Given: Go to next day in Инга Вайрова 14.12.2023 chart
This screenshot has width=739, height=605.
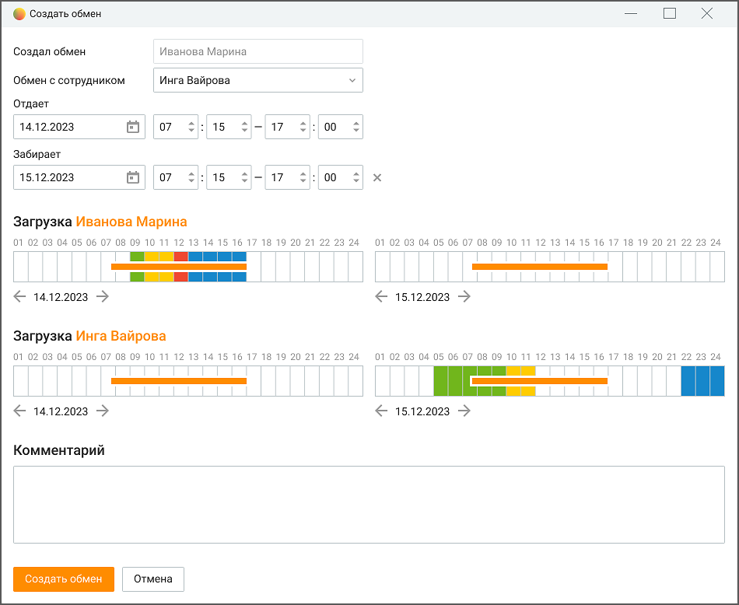Looking at the screenshot, I should click(x=102, y=411).
